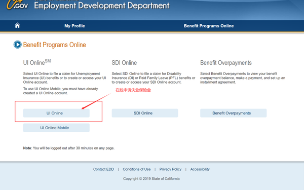The height and width of the screenshot is (190, 304).
Task: Click the logged out after 30 minutes note
Action: pyautogui.click(x=69, y=148)
